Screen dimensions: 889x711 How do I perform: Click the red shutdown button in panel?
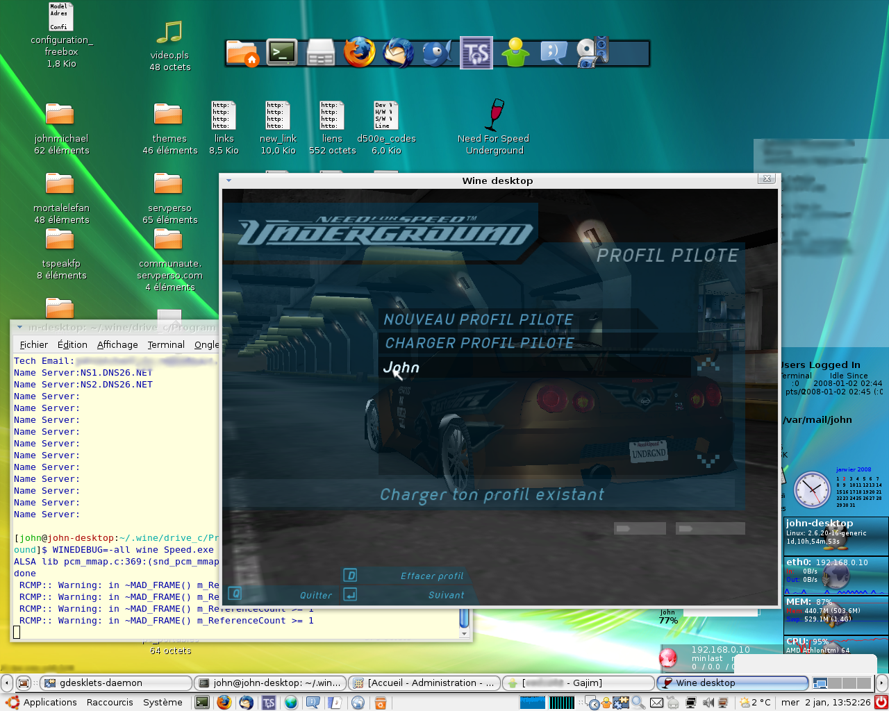[x=881, y=702]
